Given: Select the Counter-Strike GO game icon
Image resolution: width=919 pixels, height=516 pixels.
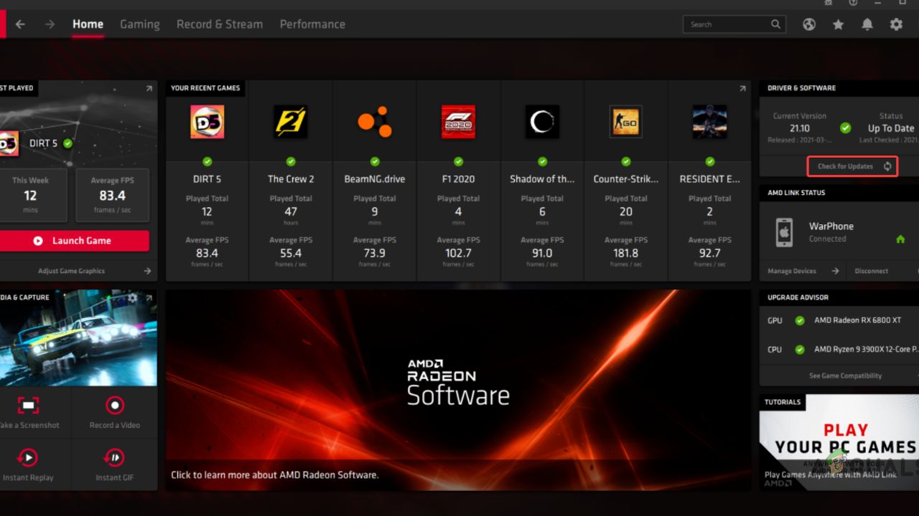Looking at the screenshot, I should 625,122.
